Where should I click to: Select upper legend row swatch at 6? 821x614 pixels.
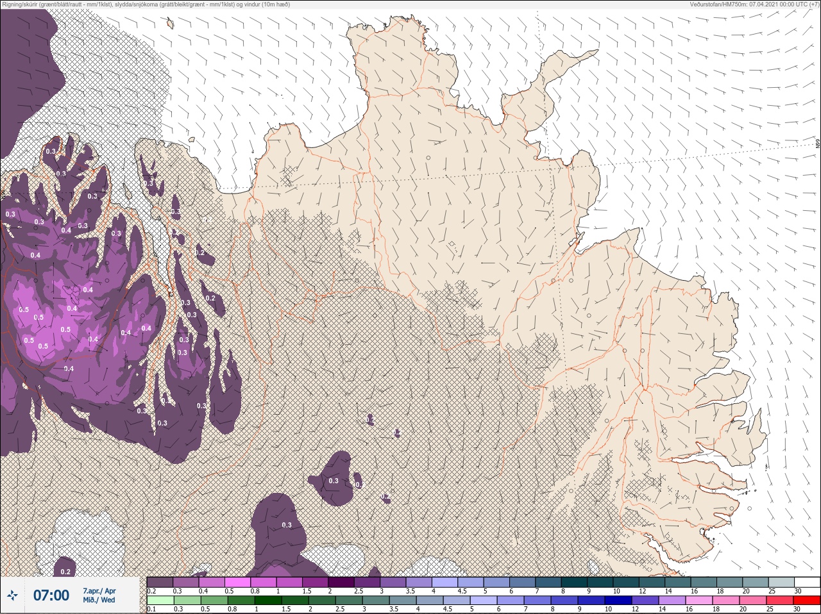point(523,582)
